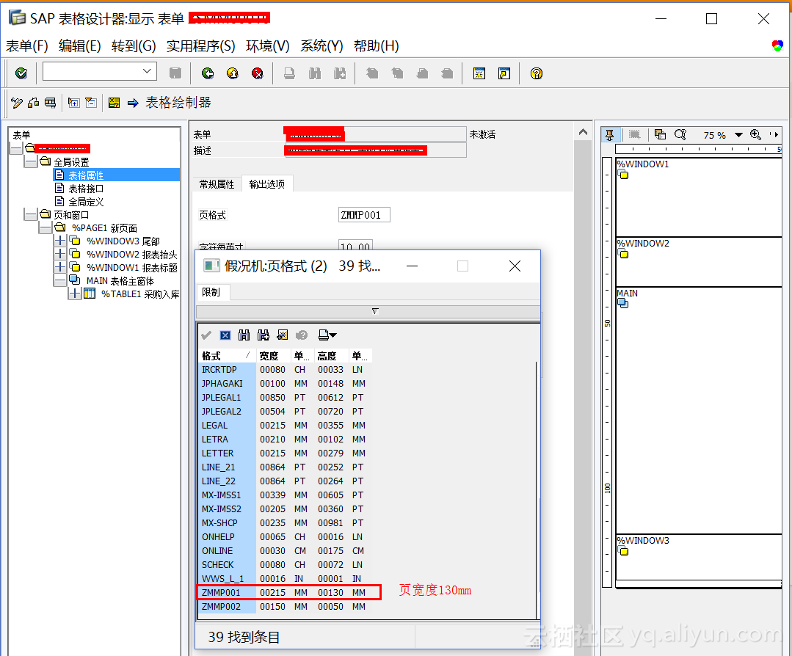Image resolution: width=792 pixels, height=656 pixels.
Task: Click the Find binoculars icon
Action: coord(315,73)
